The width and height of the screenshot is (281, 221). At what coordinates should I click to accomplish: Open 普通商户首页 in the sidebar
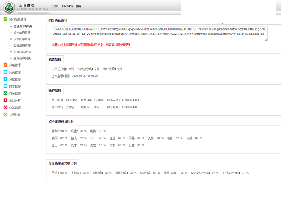click(x=23, y=26)
